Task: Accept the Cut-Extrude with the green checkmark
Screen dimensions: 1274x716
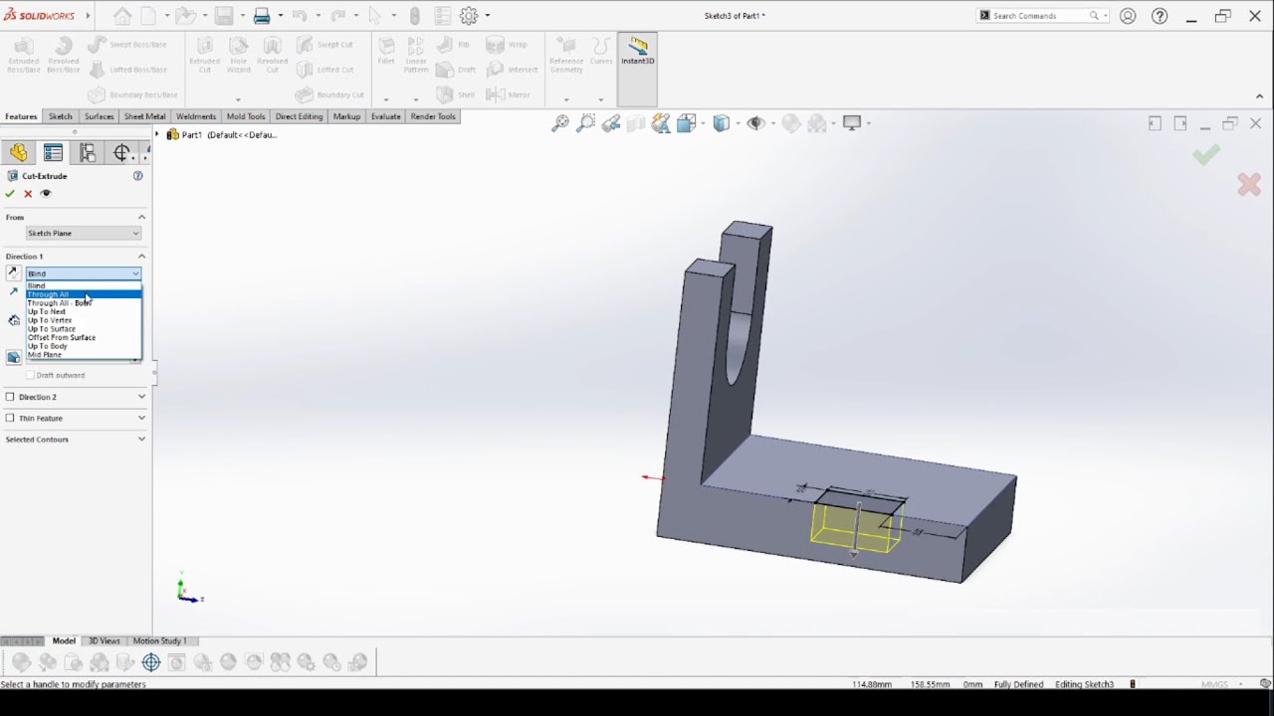Action: tap(10, 194)
